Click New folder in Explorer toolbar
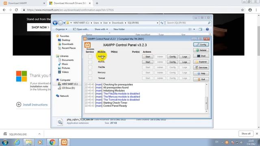Viewport: 260px width, 146px height. [x=119, y=29]
